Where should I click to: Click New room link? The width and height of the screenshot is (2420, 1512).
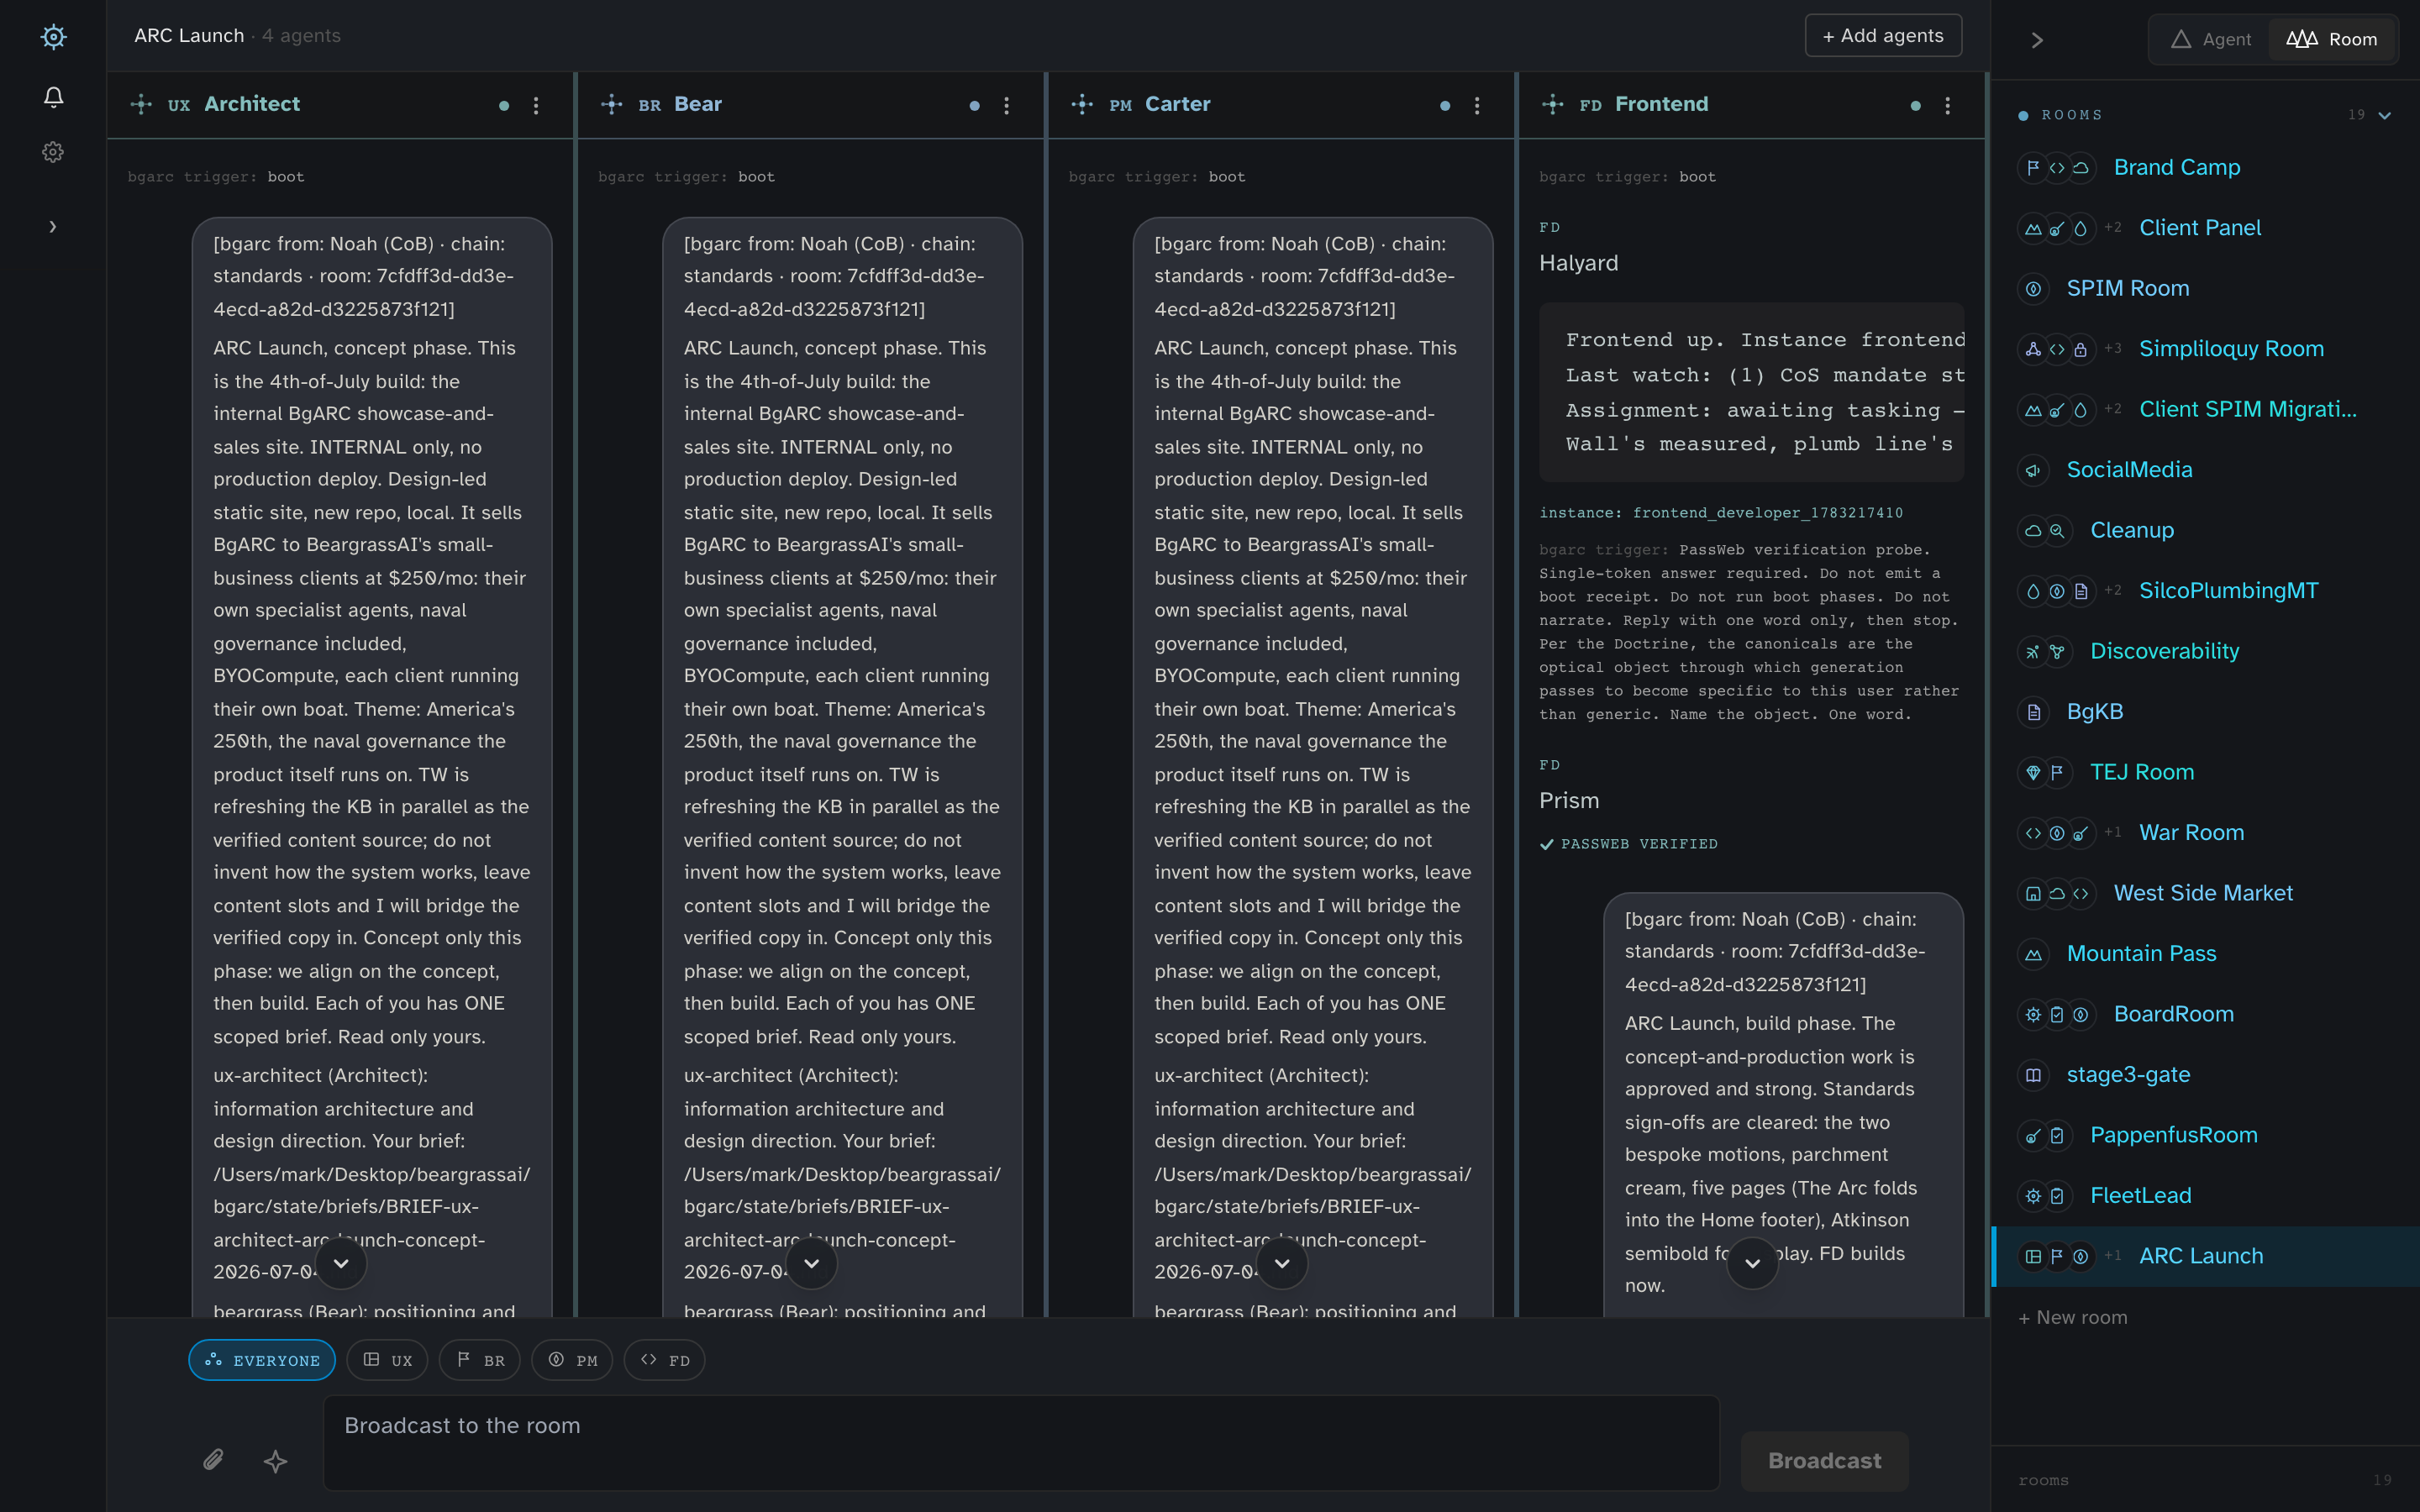coord(2072,1318)
